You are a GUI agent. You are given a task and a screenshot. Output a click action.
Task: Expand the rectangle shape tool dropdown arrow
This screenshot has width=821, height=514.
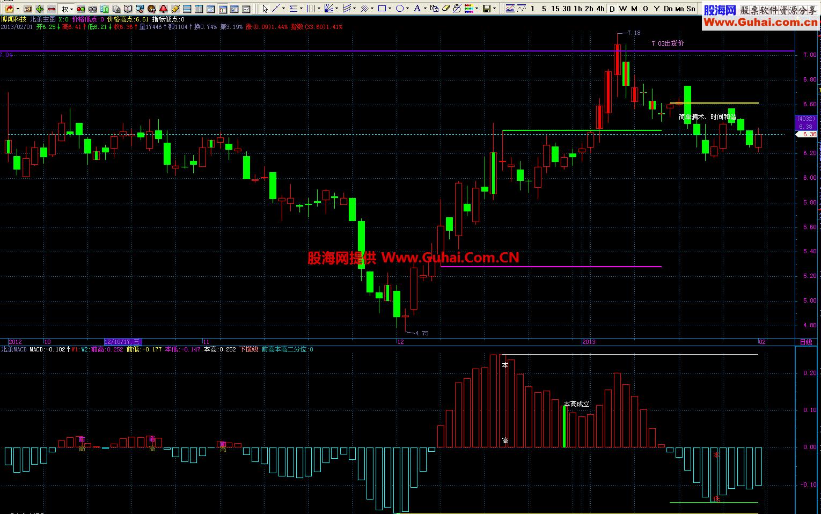point(390,9)
